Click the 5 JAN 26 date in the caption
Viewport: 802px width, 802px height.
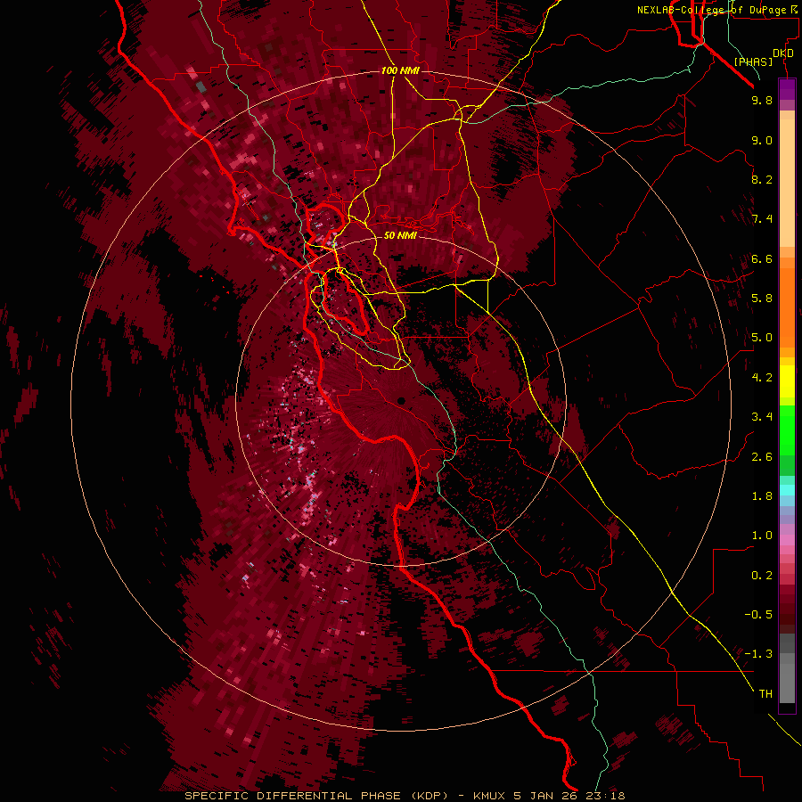pyautogui.click(x=545, y=796)
